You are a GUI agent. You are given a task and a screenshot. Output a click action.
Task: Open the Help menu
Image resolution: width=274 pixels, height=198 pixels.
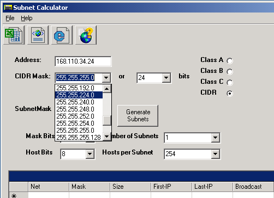(27, 18)
